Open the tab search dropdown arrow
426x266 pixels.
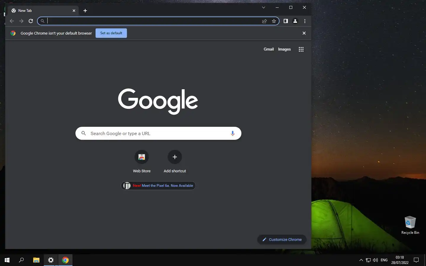(x=264, y=7)
